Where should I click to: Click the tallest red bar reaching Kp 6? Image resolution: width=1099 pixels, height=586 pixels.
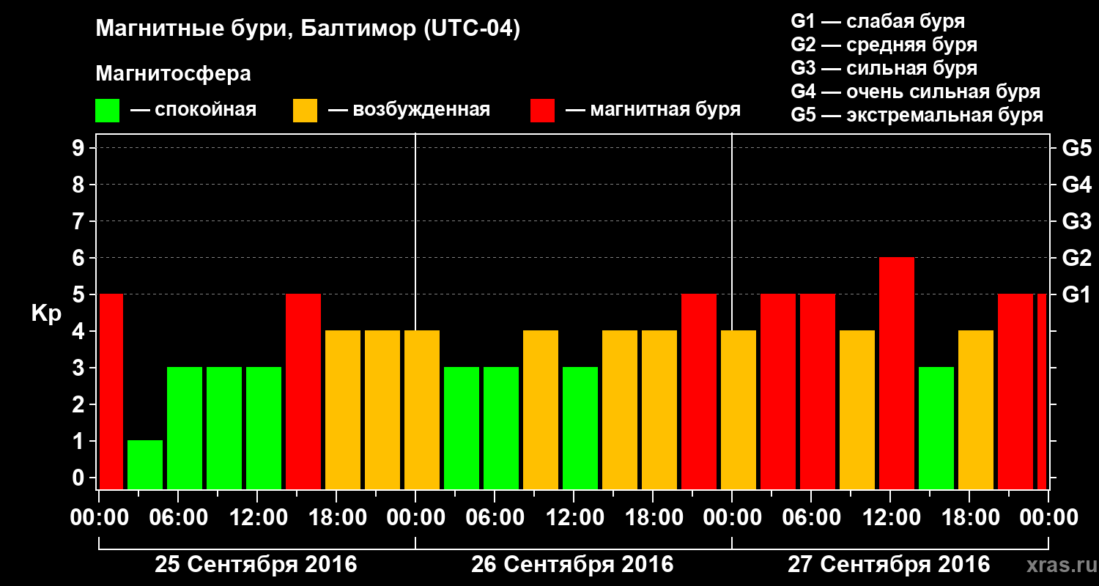(897, 374)
